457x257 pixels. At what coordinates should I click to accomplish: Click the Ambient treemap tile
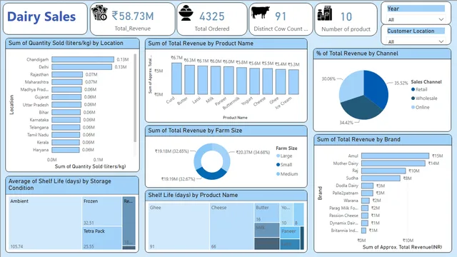coord(45,223)
